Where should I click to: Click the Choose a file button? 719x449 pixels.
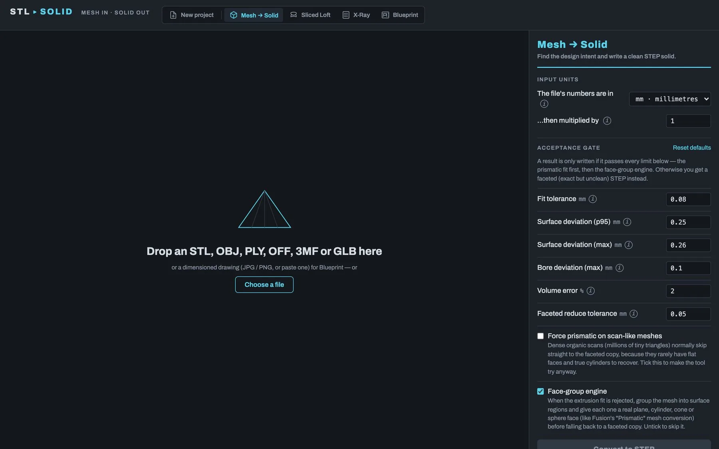click(264, 285)
